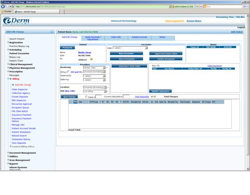Toggle the 24J and 31 billing checkbox
Viewport: 250px width, 195px height.
coord(69,72)
